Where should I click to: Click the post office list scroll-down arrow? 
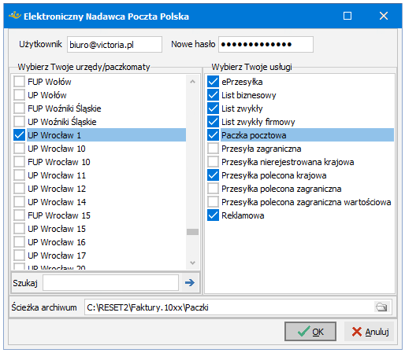click(192, 263)
